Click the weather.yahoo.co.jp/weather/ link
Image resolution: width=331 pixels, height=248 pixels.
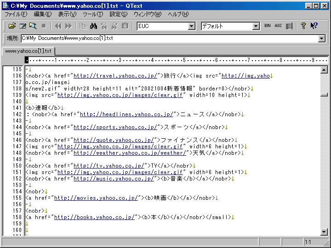pyautogui.click(x=130, y=153)
